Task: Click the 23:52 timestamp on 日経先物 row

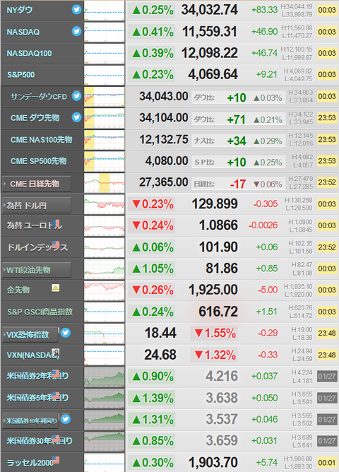Action: 327,183
